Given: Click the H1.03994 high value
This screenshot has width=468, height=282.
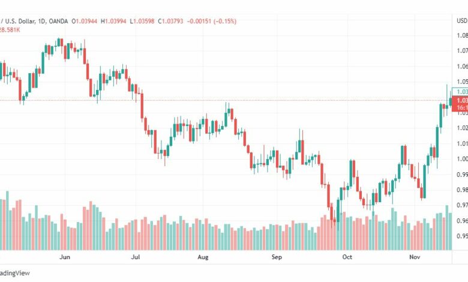Looking at the screenshot, I should click(113, 21).
